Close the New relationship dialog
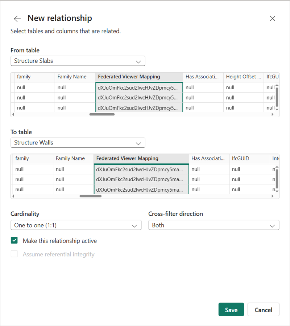The width and height of the screenshot is (290, 326). 273,19
